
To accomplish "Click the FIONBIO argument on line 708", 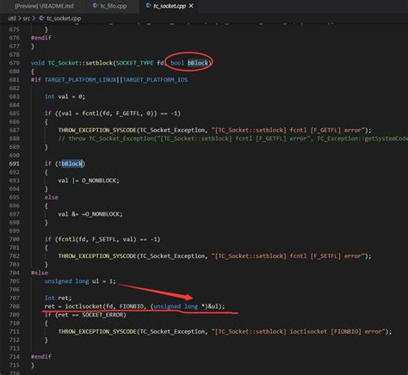I will tap(131, 306).
